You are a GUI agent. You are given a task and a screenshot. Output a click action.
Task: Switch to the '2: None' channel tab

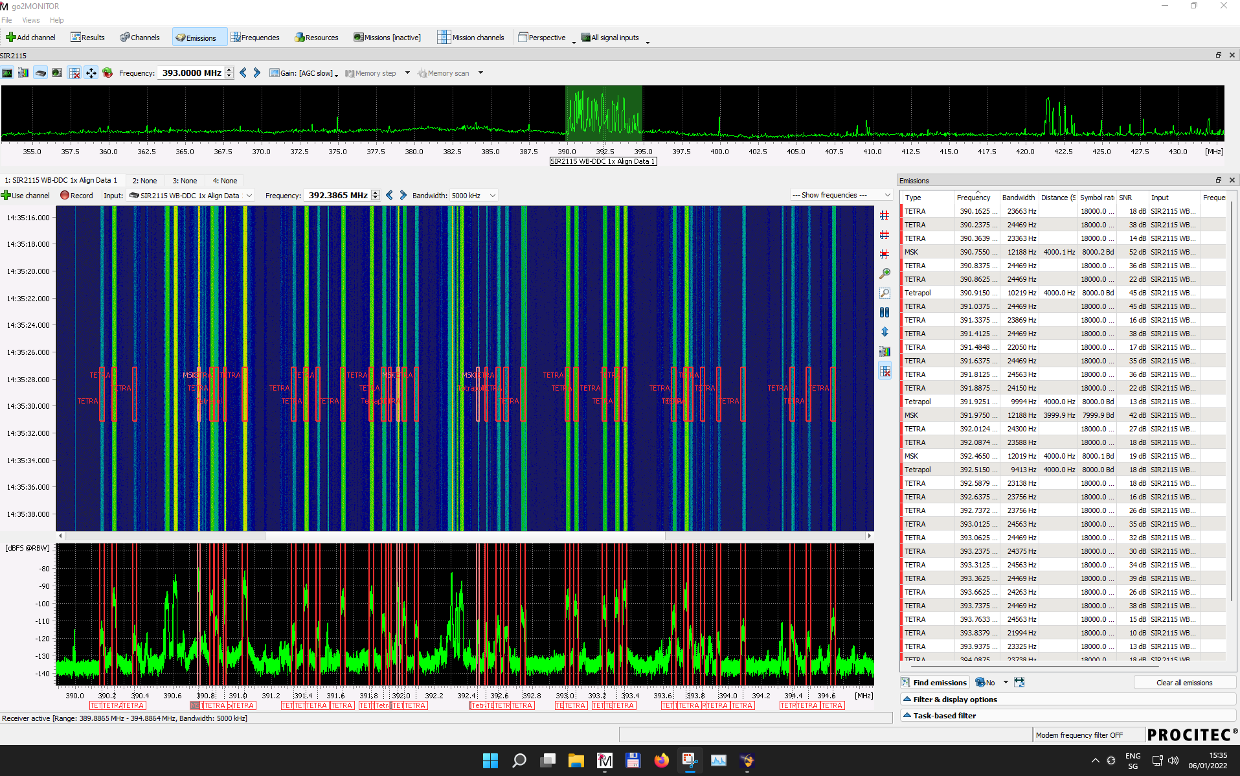coord(144,181)
